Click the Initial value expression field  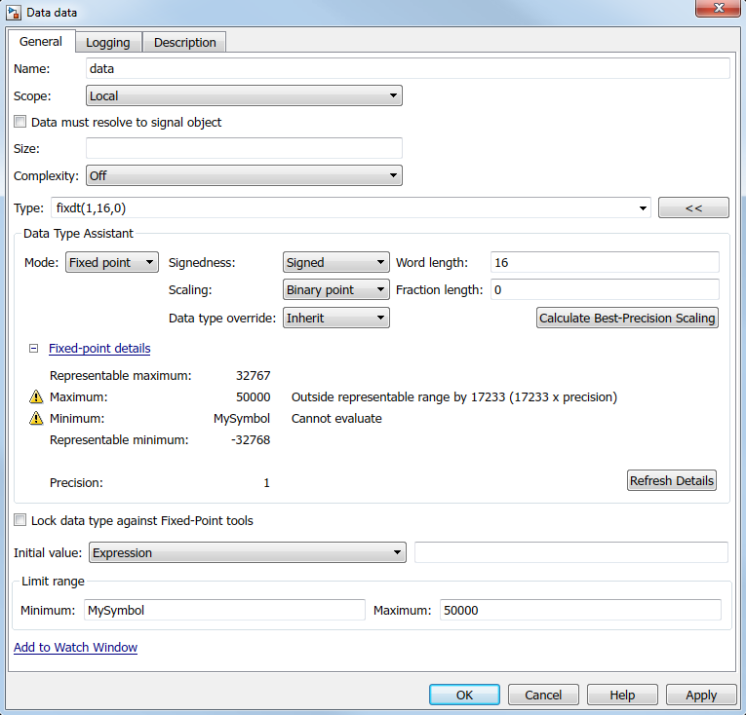[x=570, y=552]
